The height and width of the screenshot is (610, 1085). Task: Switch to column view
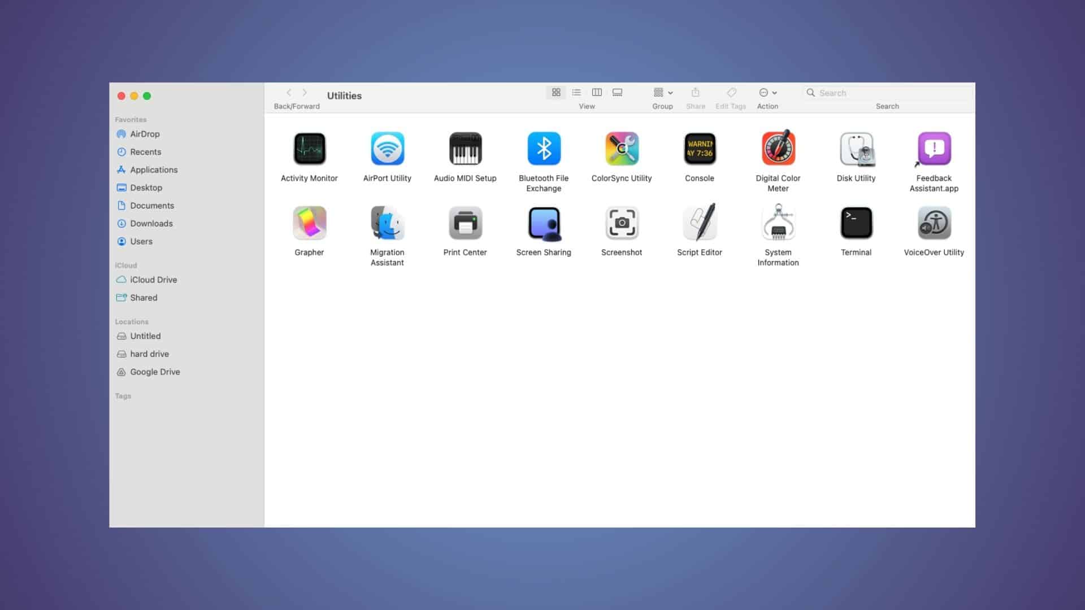point(596,93)
